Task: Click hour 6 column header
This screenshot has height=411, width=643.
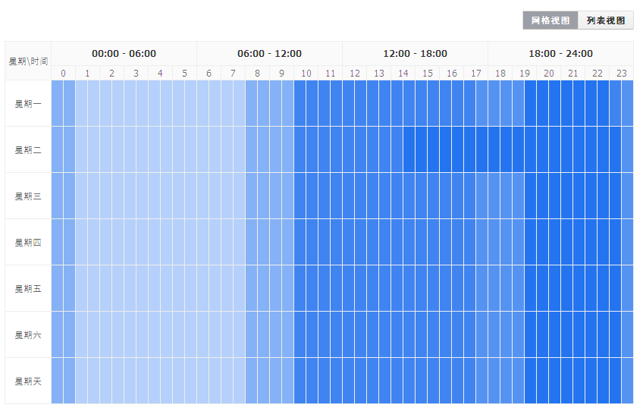Action: (209, 73)
